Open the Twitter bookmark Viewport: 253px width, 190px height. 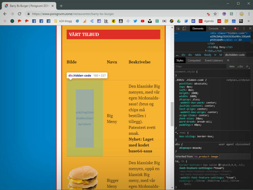[135, 21]
